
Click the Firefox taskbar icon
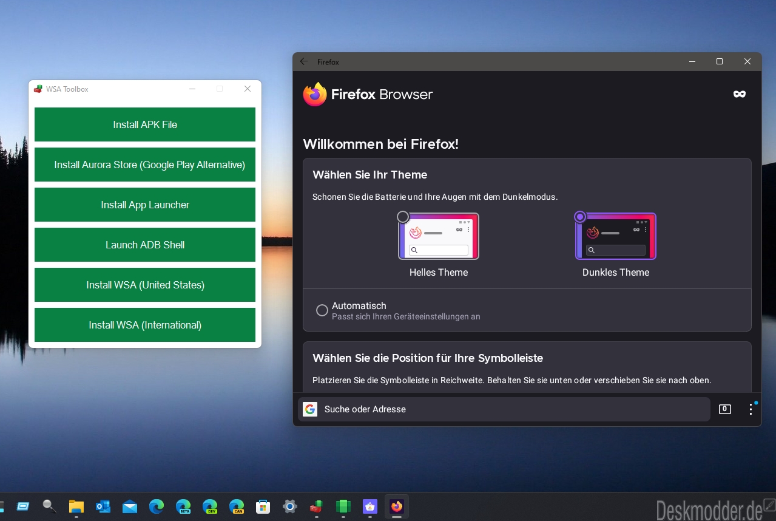[x=397, y=506]
